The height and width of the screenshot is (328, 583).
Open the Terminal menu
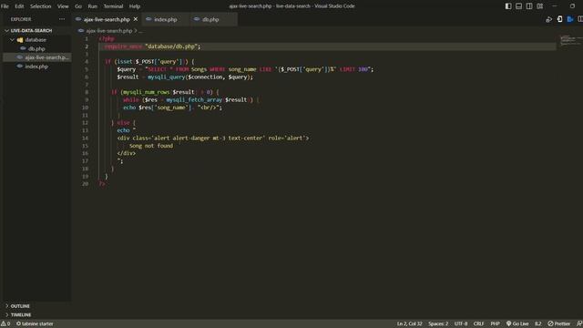tap(113, 6)
